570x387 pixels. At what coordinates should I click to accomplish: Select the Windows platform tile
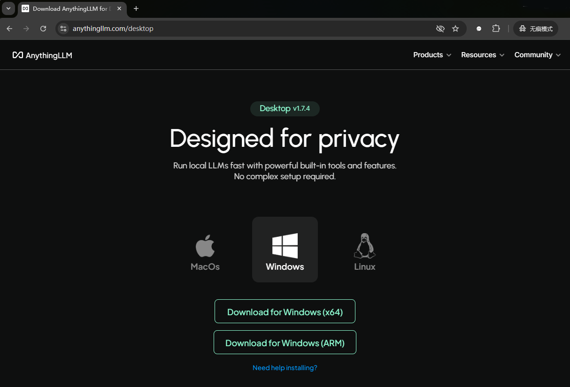[285, 250]
